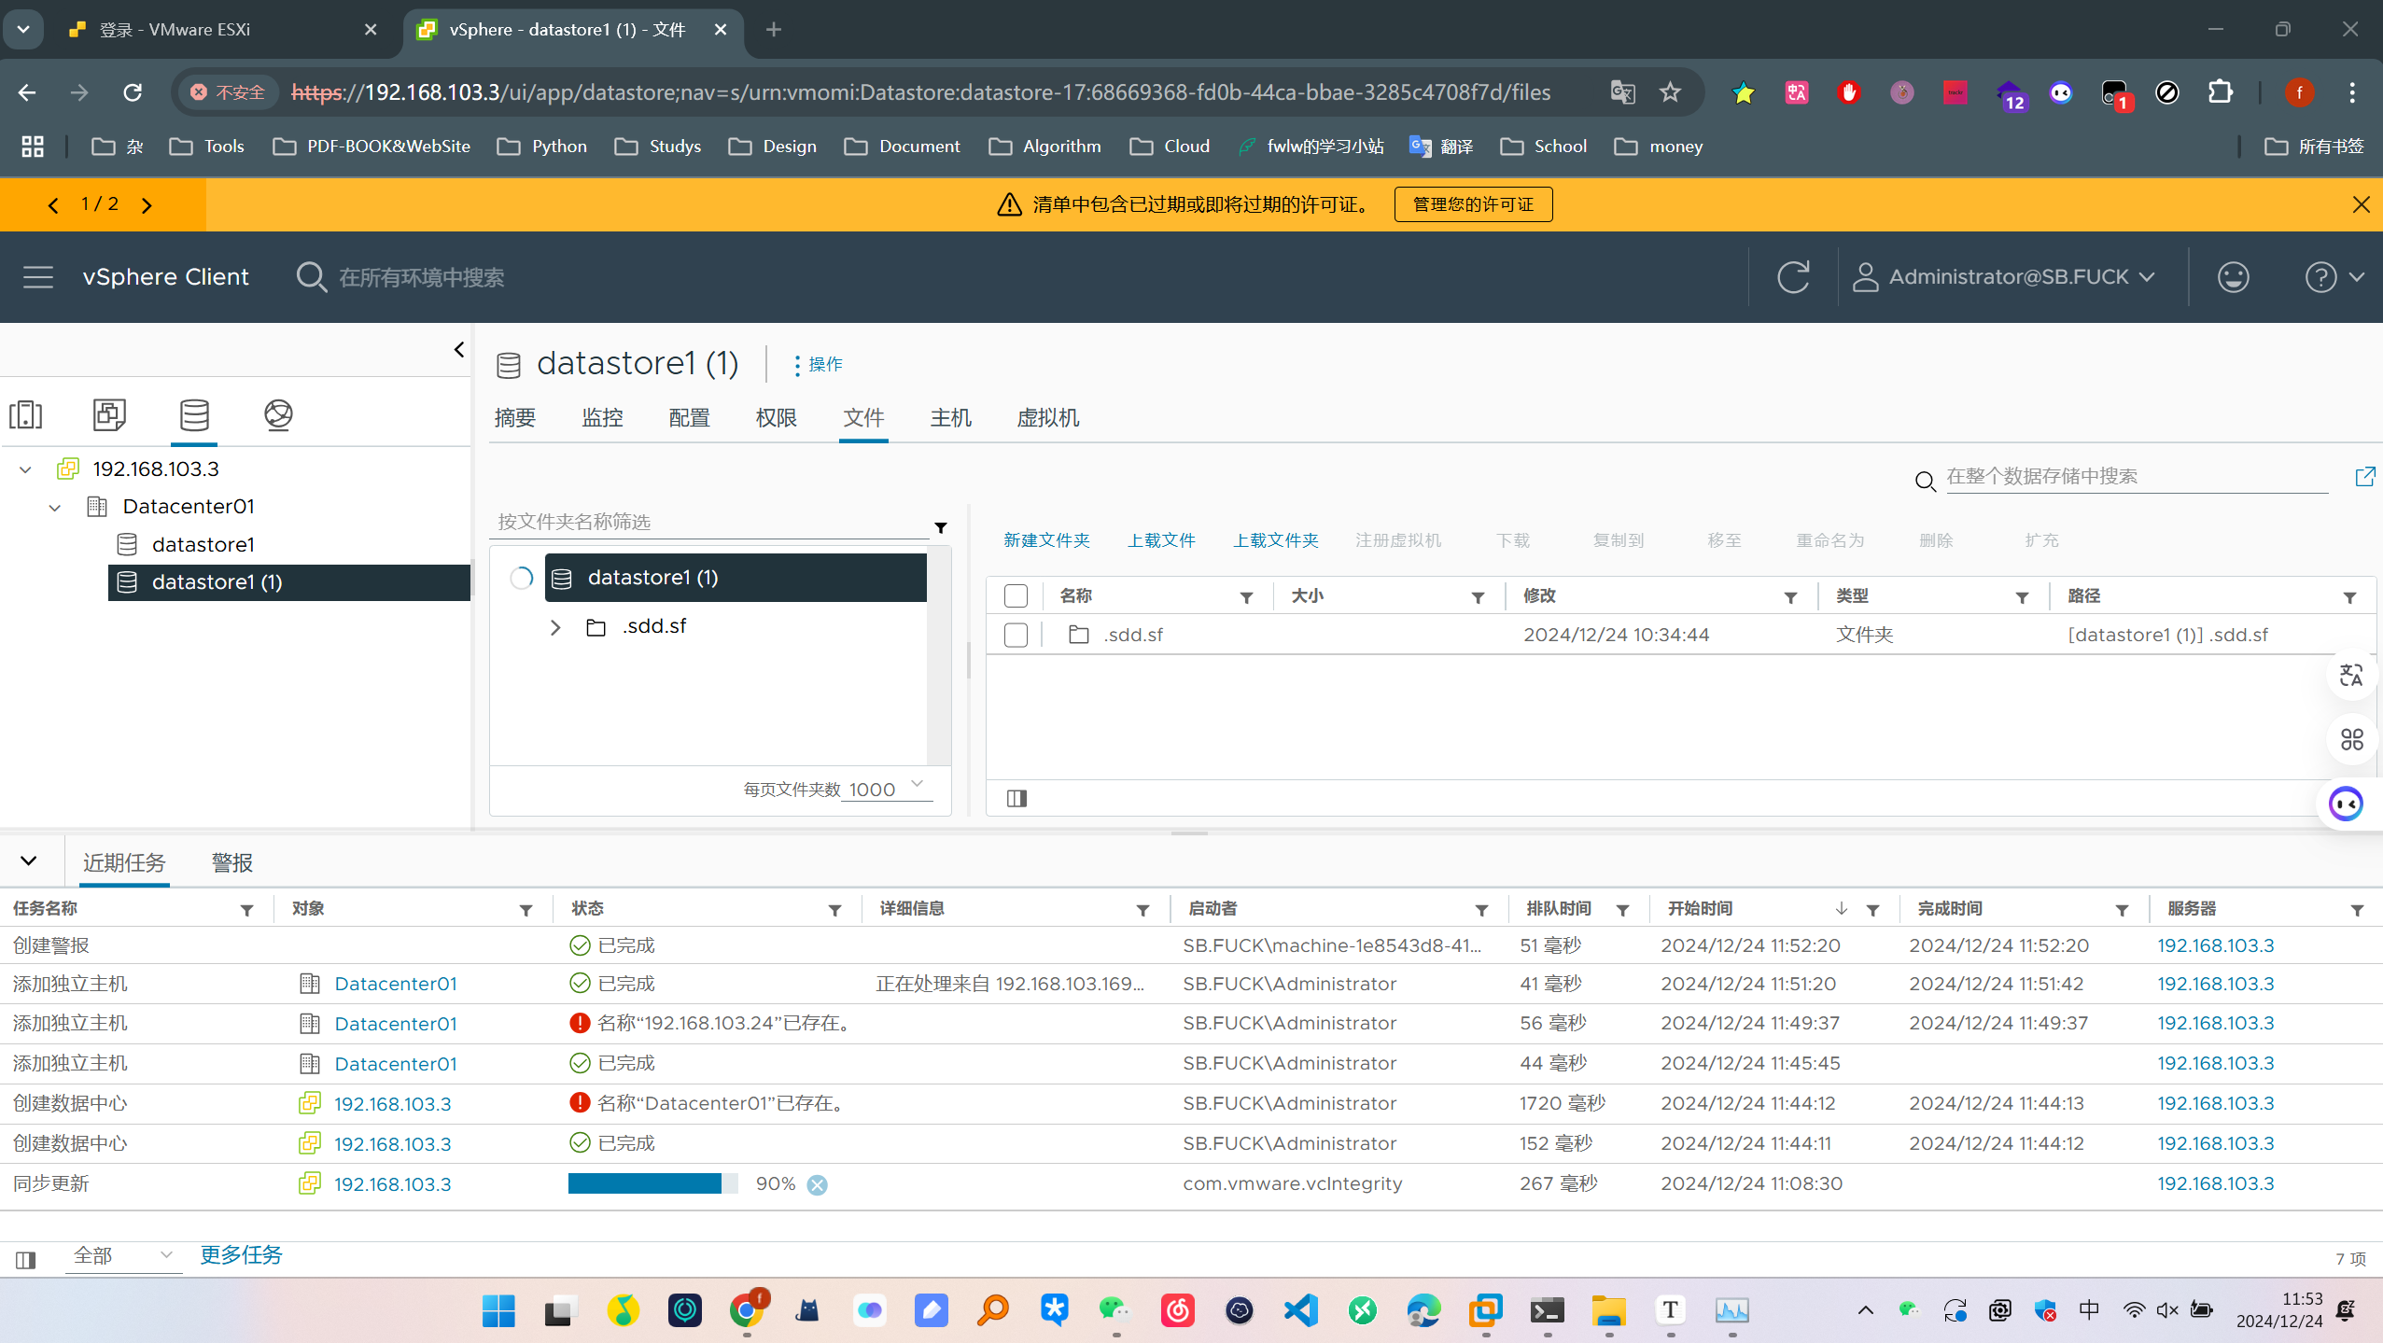The width and height of the screenshot is (2383, 1343).
Task: Open Datacenter01 link in first 添加独立主机 task row
Action: [396, 984]
